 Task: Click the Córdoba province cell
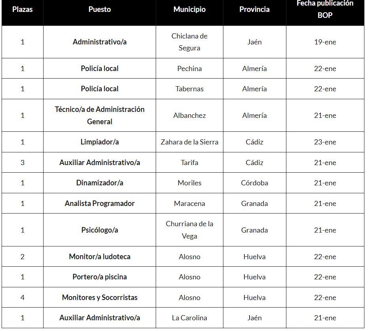[x=254, y=183]
